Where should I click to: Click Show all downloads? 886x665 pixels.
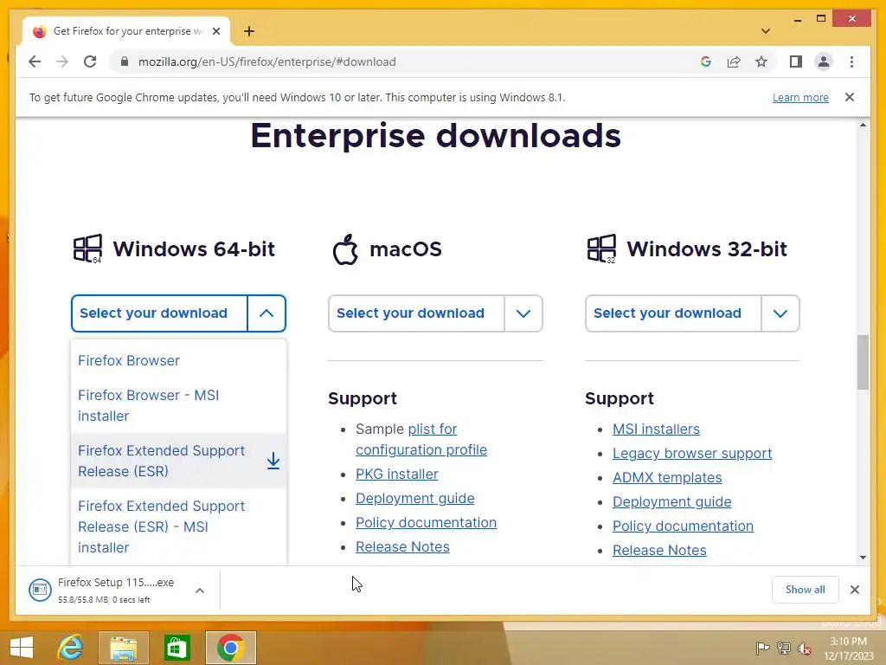click(x=805, y=590)
